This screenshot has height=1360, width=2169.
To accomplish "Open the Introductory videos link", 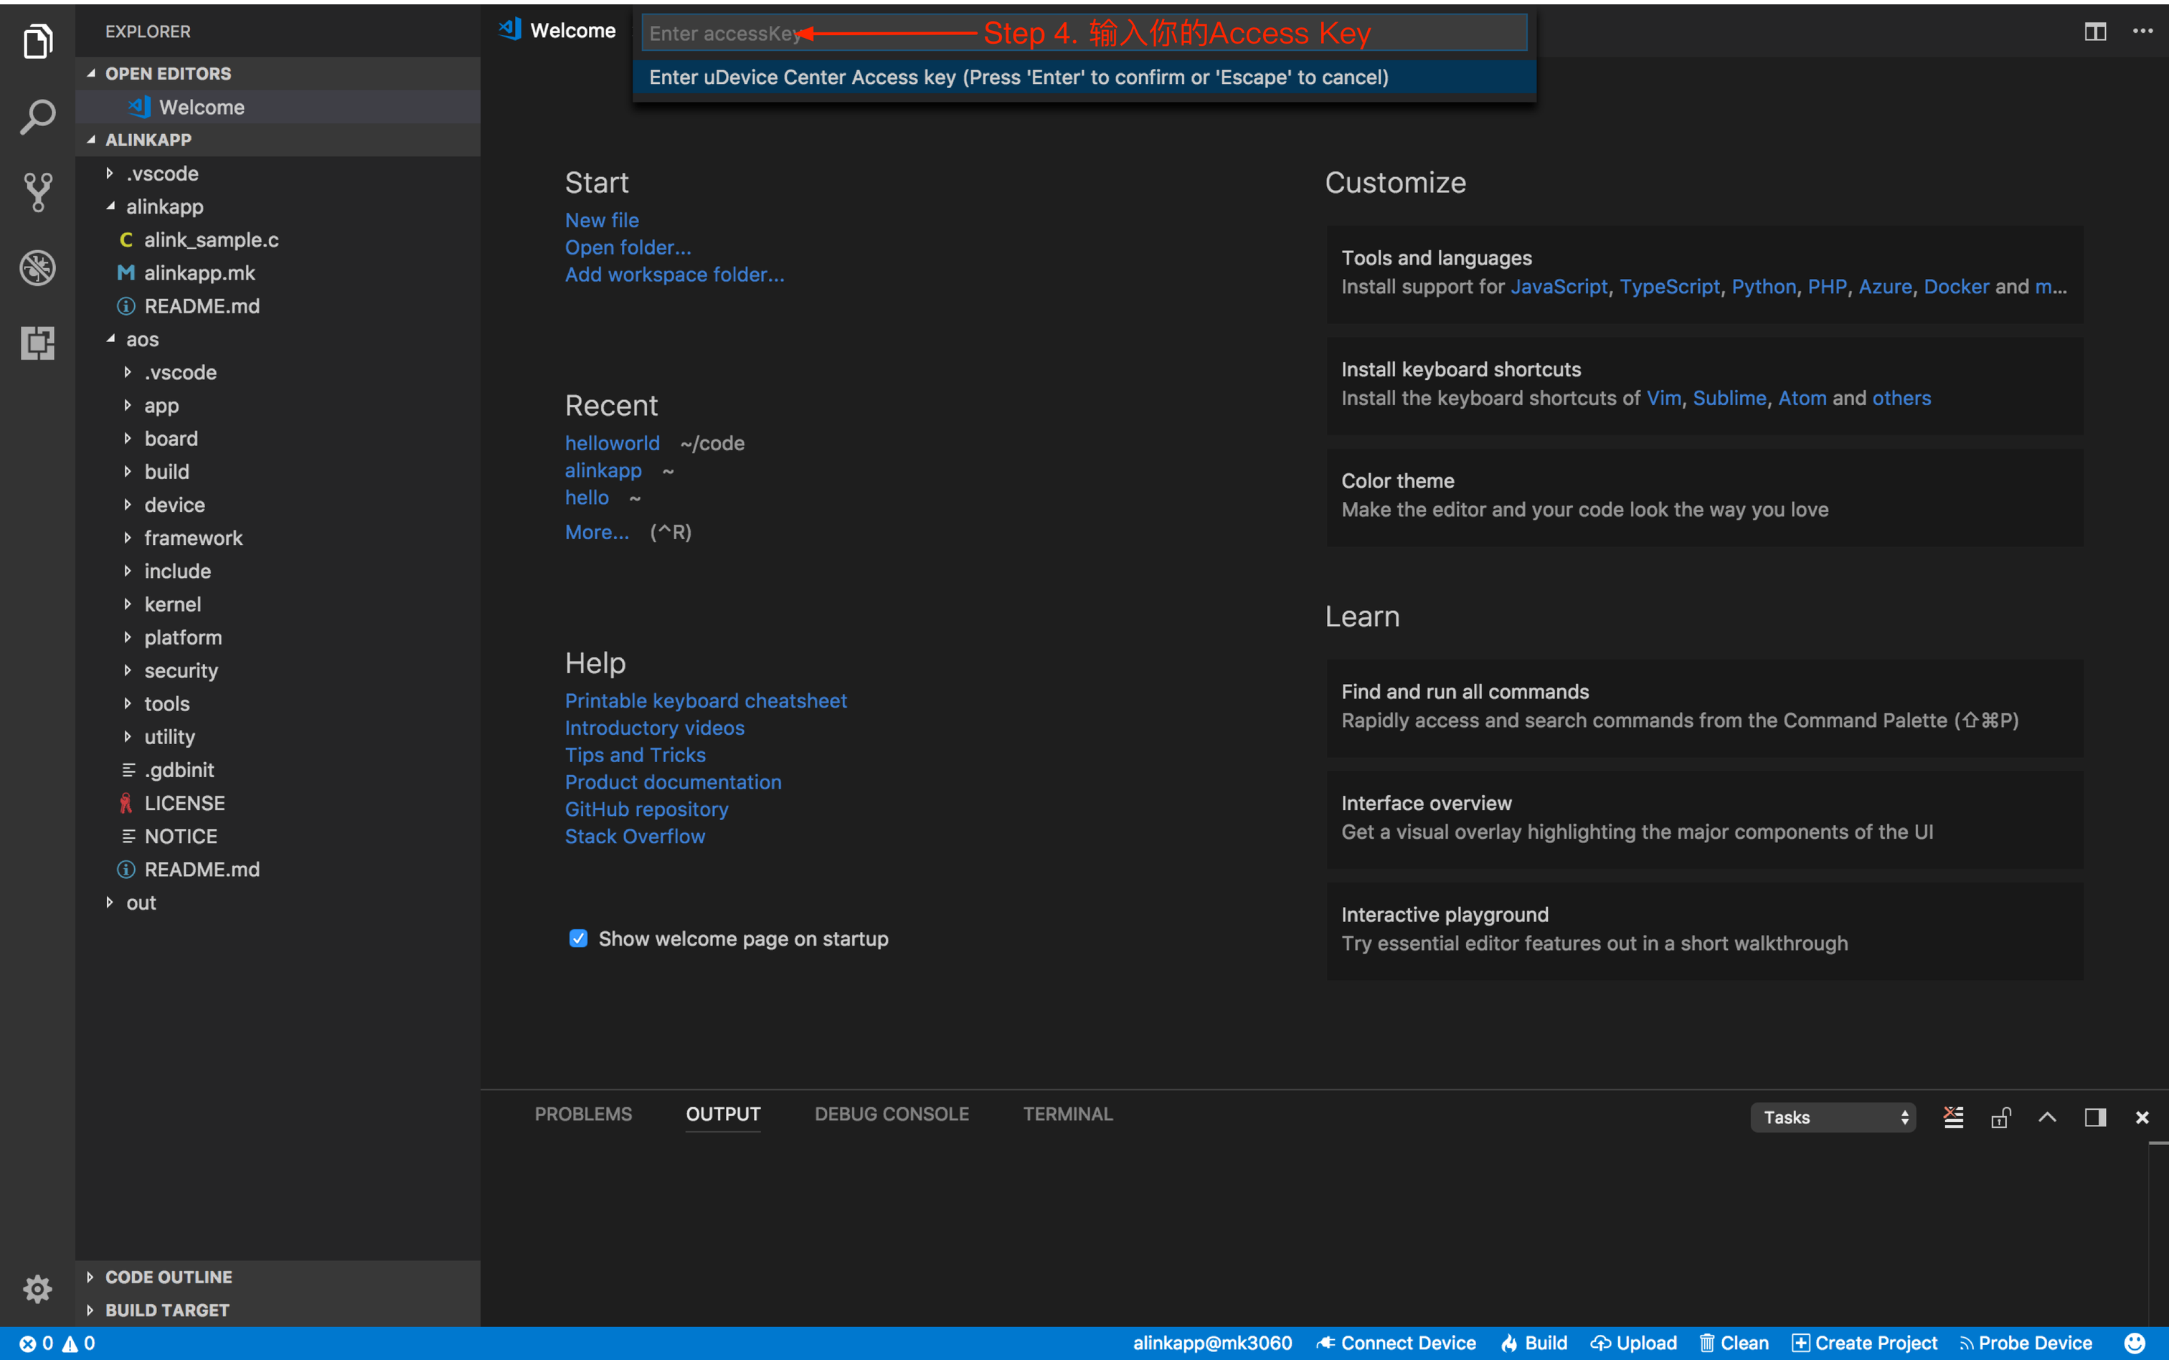I will coord(654,728).
